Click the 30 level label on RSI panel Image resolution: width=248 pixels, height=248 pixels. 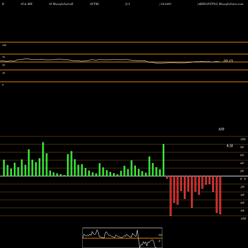3,73
